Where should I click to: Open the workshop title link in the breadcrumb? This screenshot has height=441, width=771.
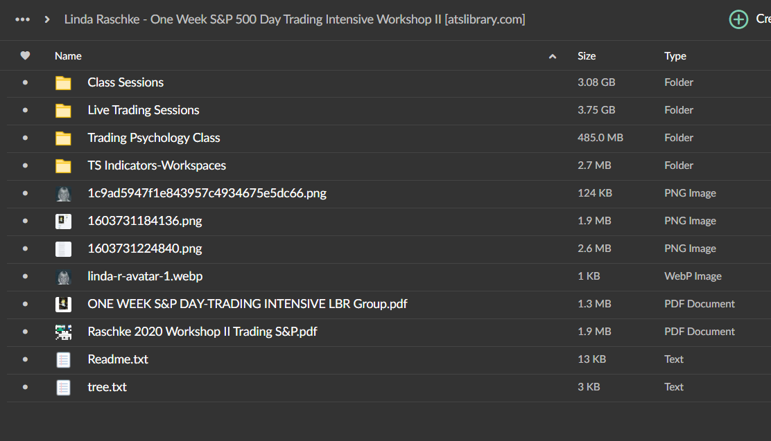click(x=294, y=19)
